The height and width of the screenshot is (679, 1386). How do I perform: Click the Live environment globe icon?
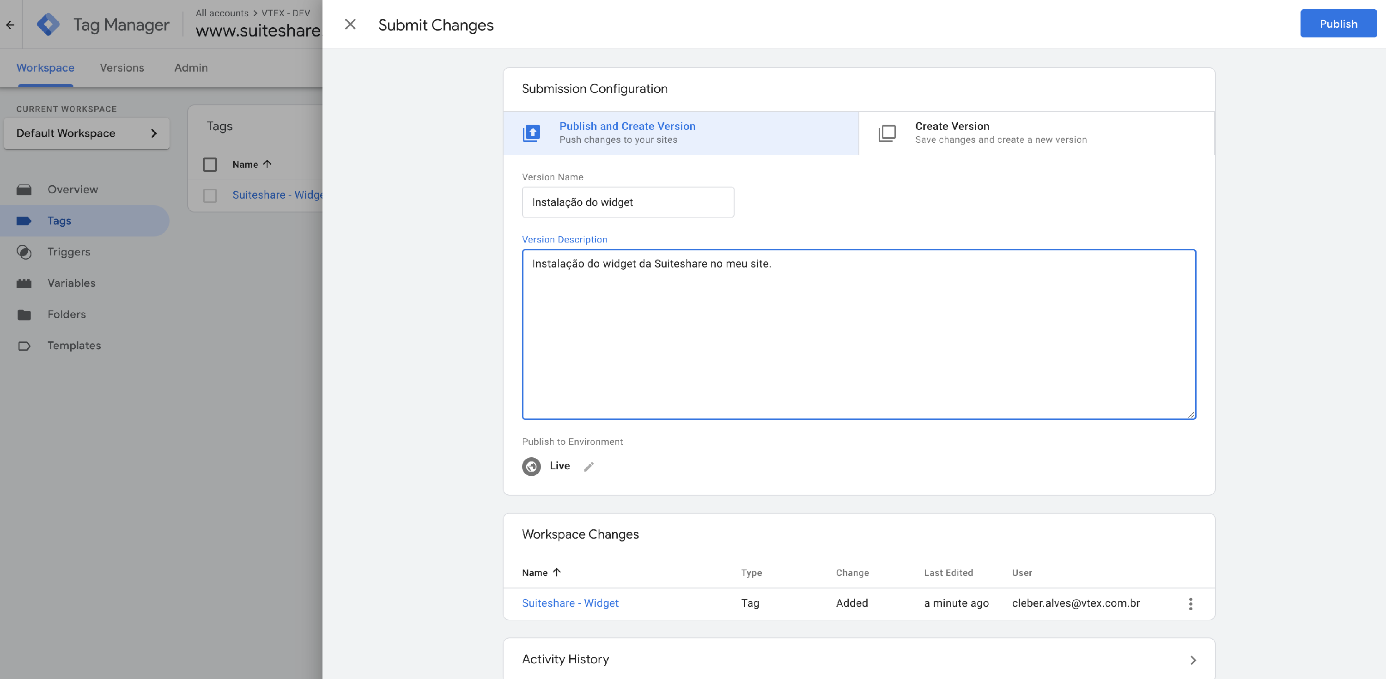(x=531, y=467)
